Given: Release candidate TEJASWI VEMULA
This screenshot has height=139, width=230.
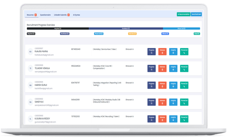Looking at the screenshot, I should coord(162,68).
